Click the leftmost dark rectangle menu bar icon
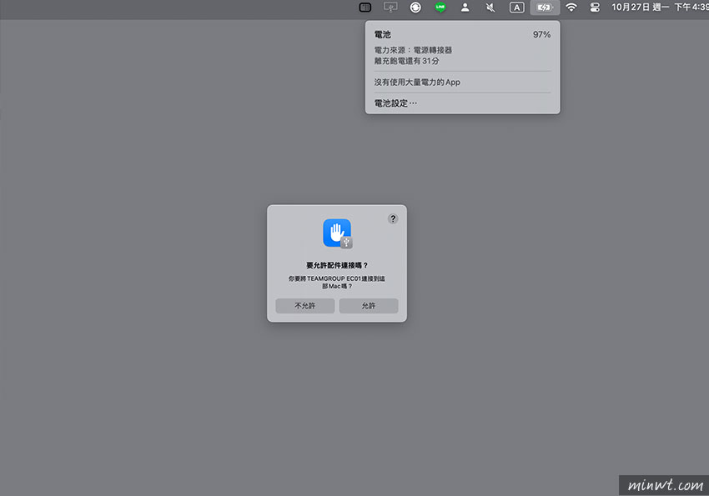The width and height of the screenshot is (709, 496). coord(365,8)
